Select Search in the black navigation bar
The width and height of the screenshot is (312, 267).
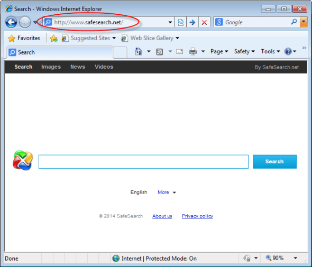pyautogui.click(x=23, y=67)
